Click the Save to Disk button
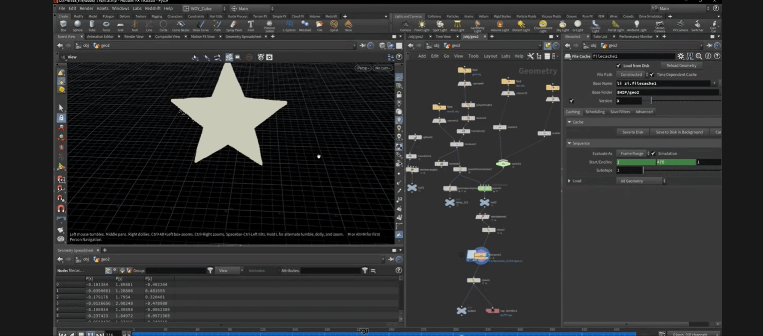This screenshot has height=336, width=763. [x=632, y=132]
